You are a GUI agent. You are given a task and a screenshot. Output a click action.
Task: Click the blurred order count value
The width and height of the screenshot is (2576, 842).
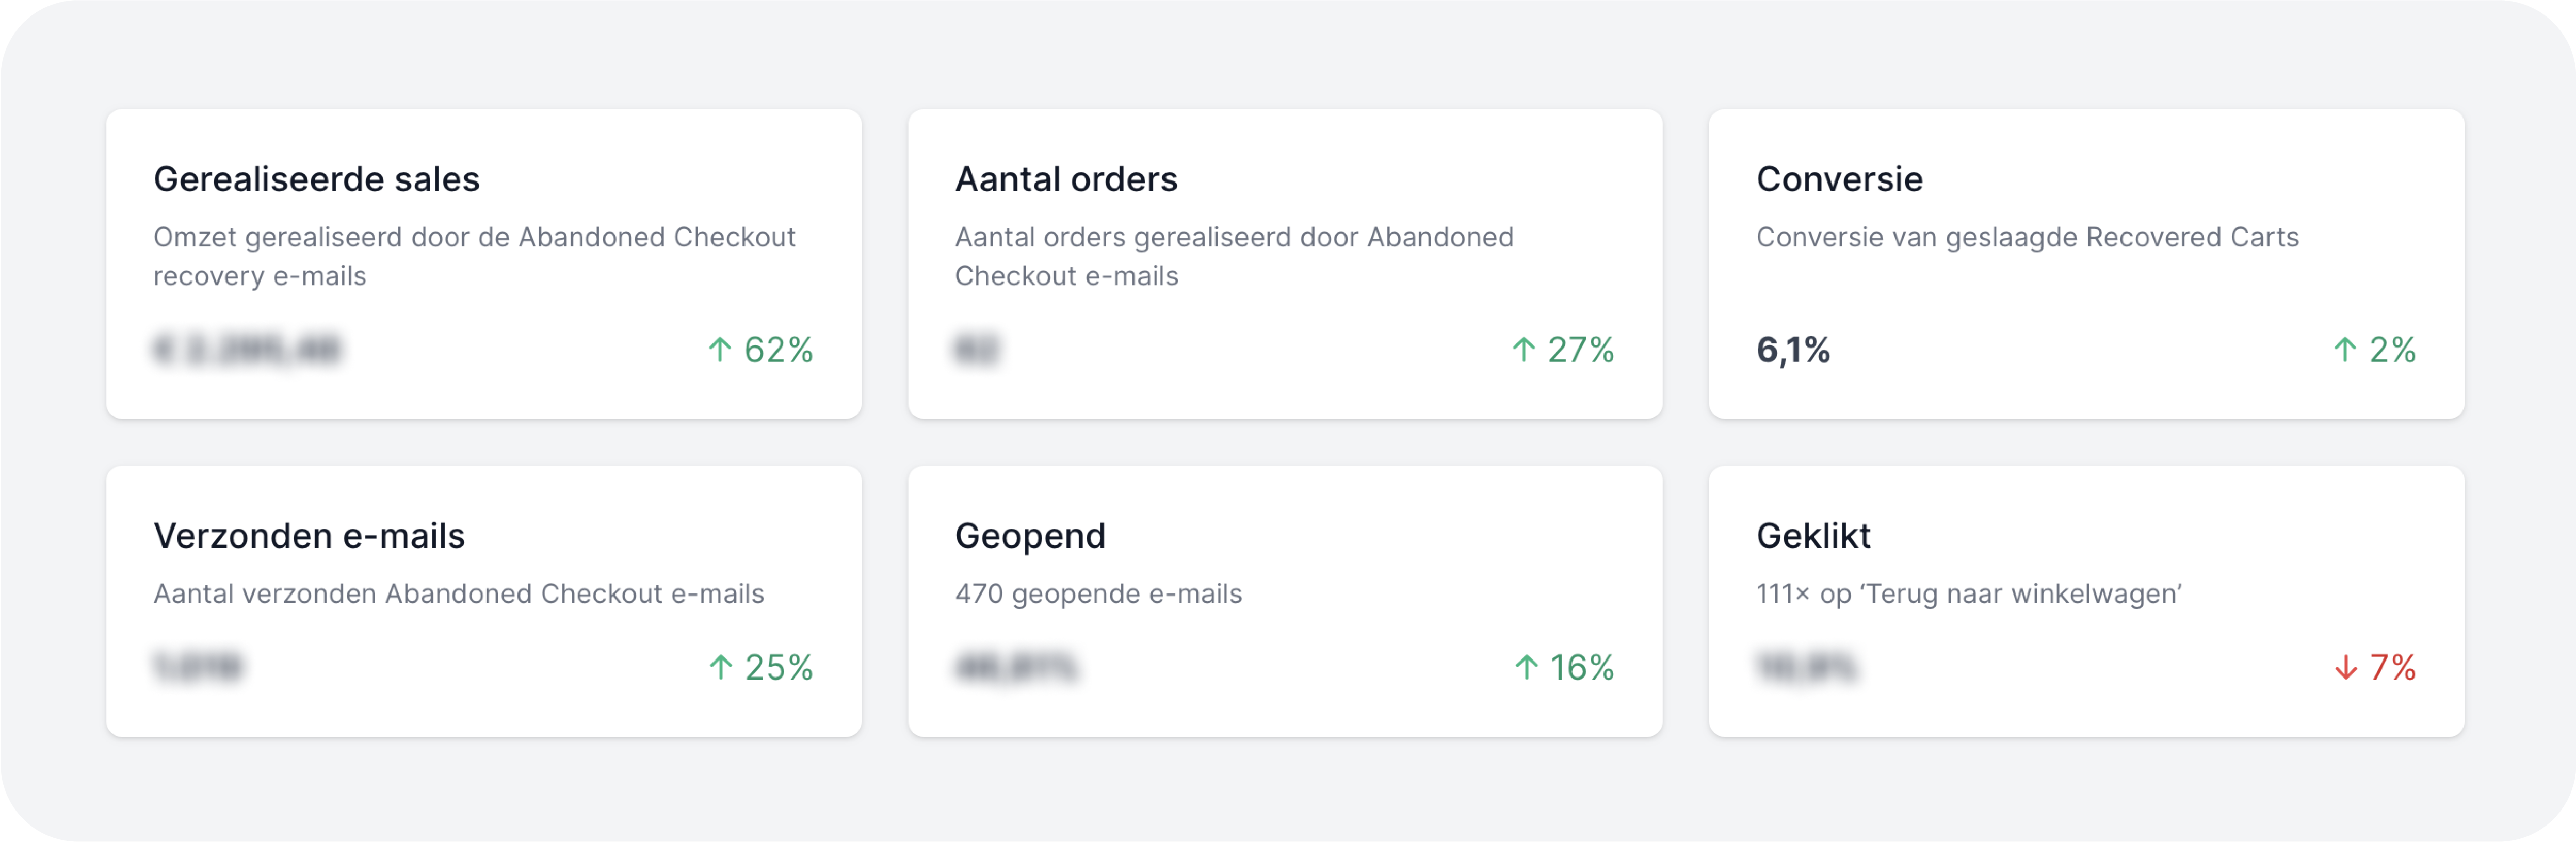[x=977, y=350]
